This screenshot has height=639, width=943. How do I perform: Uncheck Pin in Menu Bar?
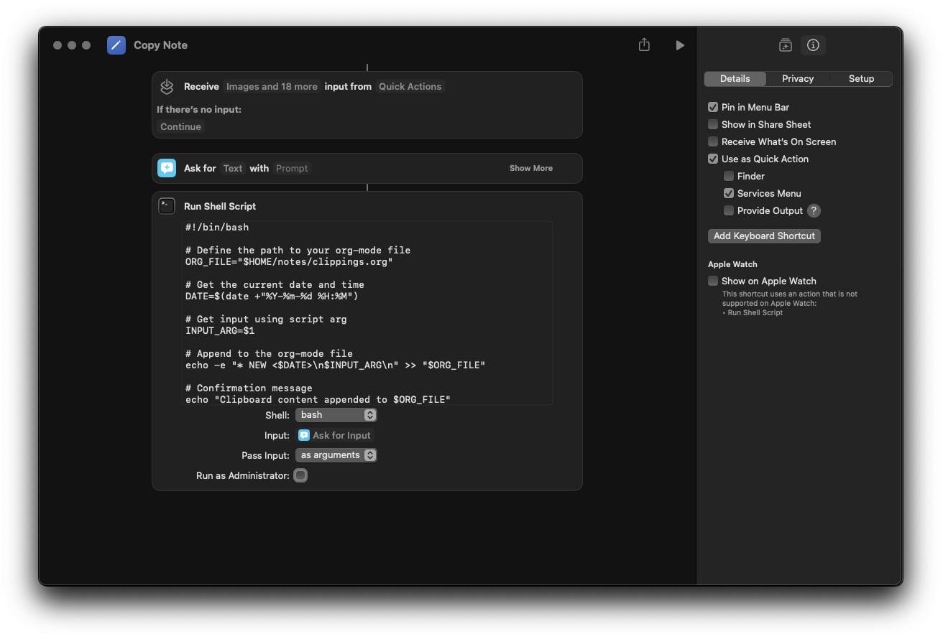(x=713, y=107)
